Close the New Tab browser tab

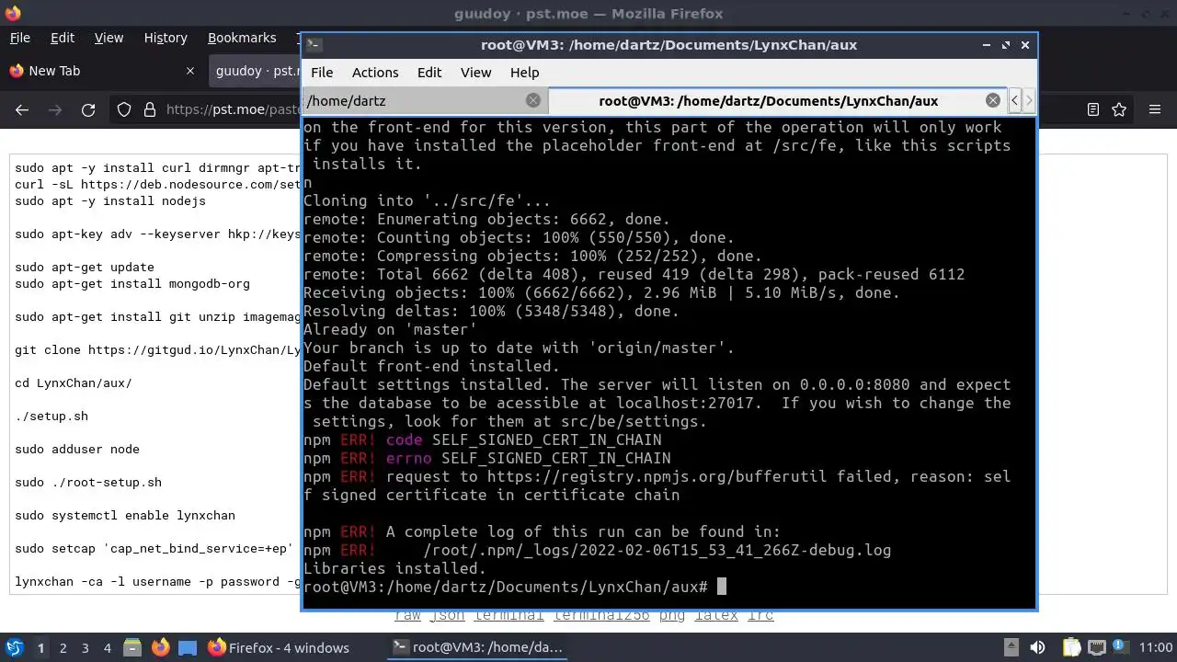(190, 71)
